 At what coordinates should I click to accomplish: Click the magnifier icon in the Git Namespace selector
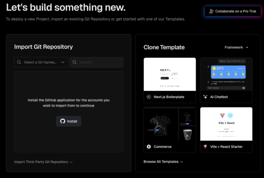(19, 62)
